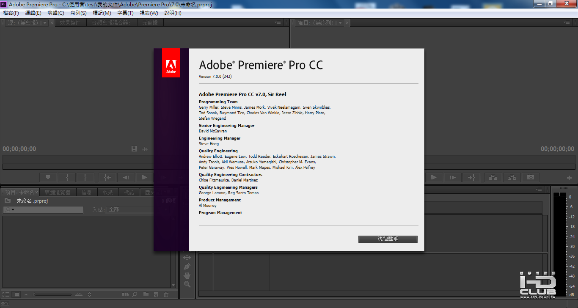Screen dimensions: 578x308
Task: Create a New Bin with the folder icon
Action: click(x=146, y=294)
